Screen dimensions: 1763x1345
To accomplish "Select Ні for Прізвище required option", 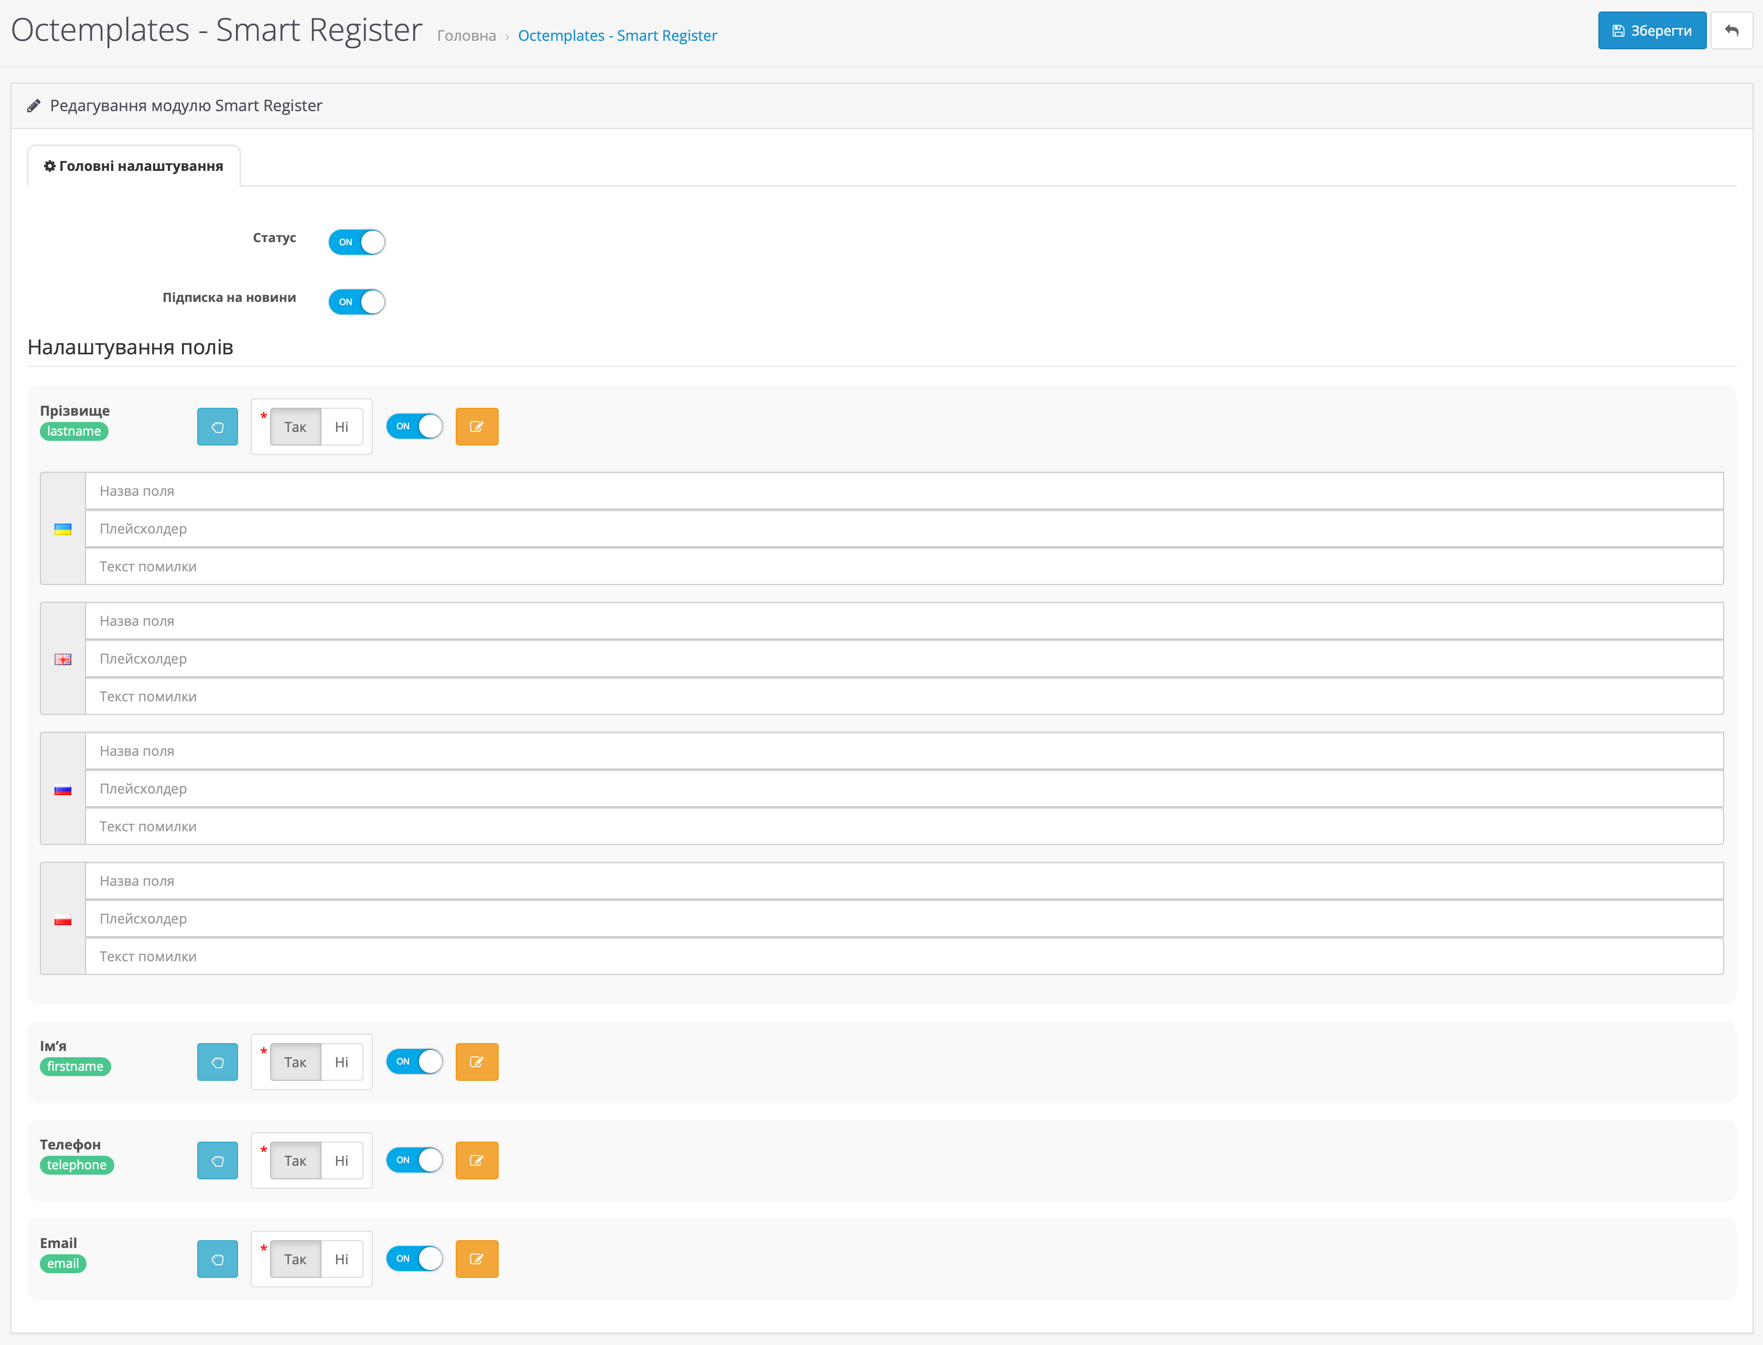I will [341, 427].
